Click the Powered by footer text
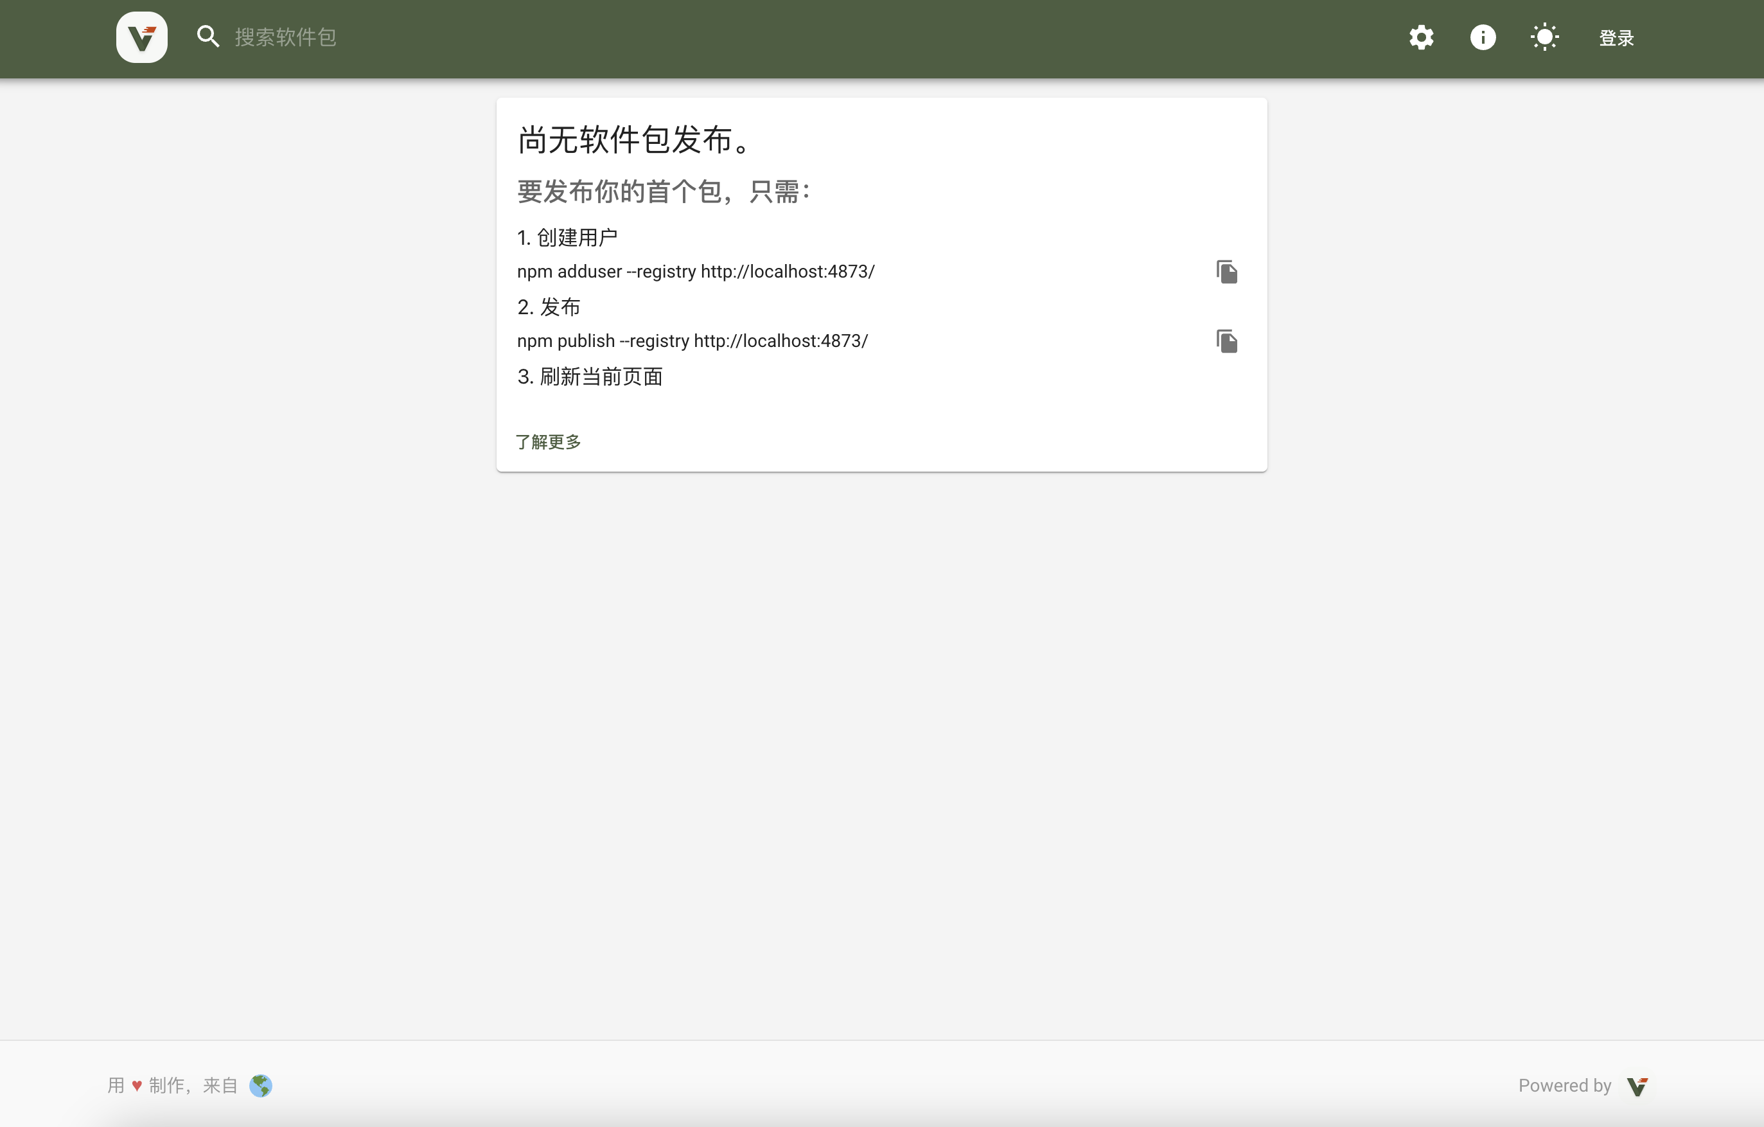This screenshot has width=1764, height=1127. [x=1564, y=1085]
